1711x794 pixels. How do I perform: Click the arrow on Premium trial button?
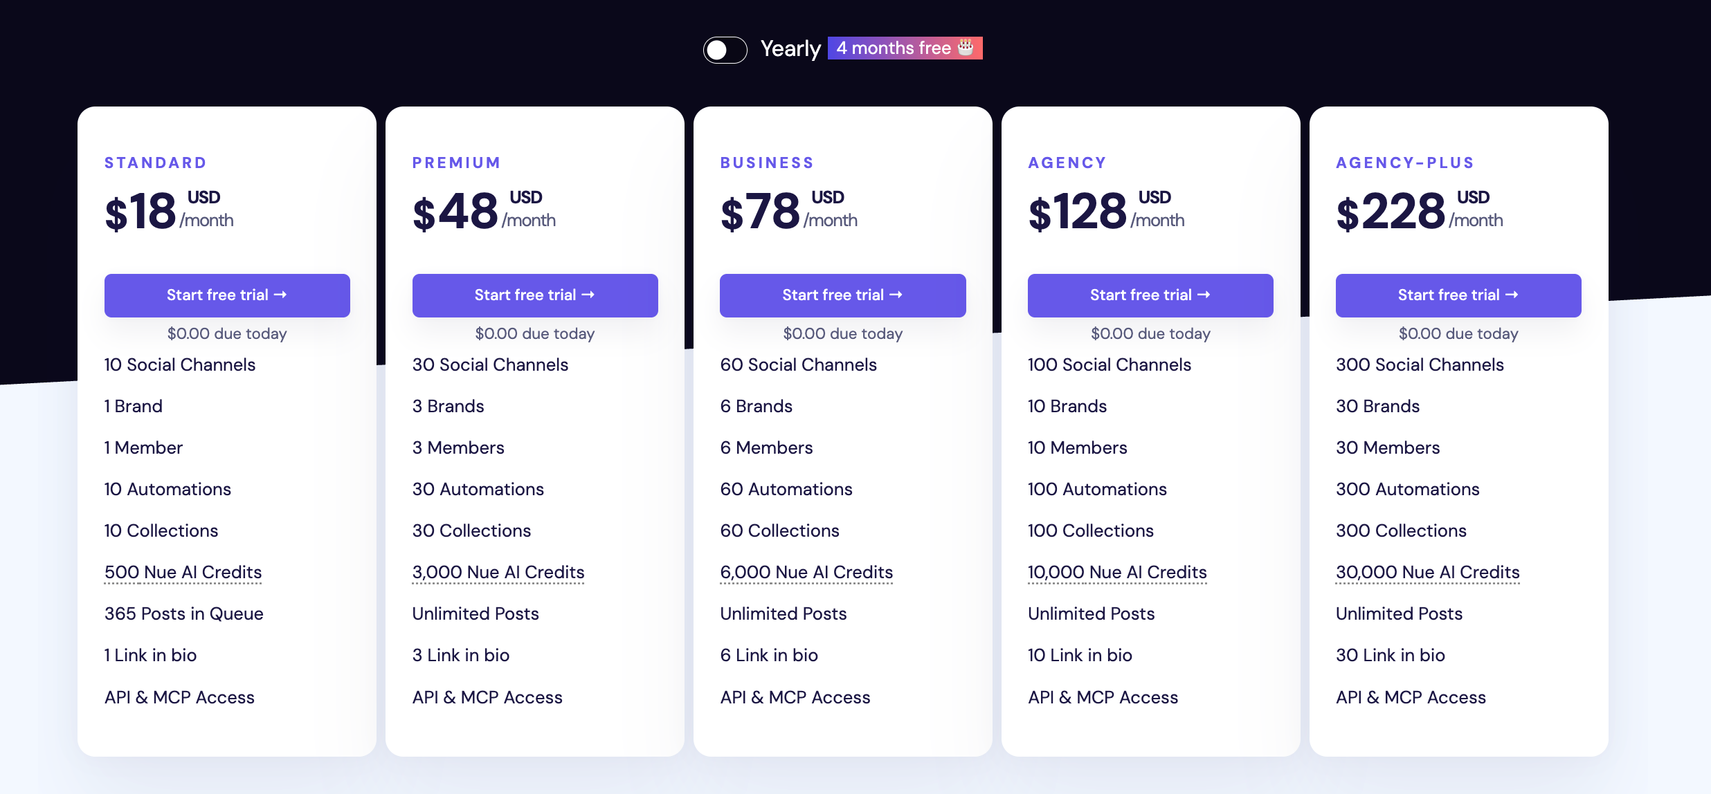point(588,295)
